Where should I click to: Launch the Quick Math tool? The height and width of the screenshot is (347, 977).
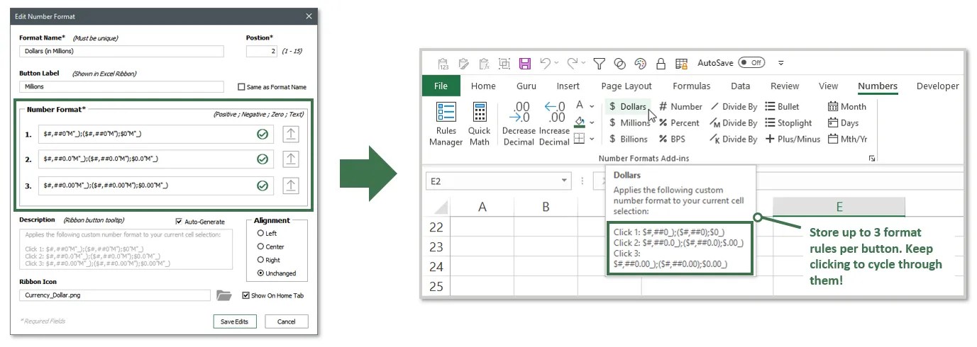(480, 124)
